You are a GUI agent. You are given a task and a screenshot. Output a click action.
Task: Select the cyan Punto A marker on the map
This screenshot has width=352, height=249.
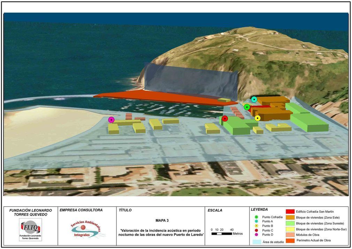pos(254,99)
